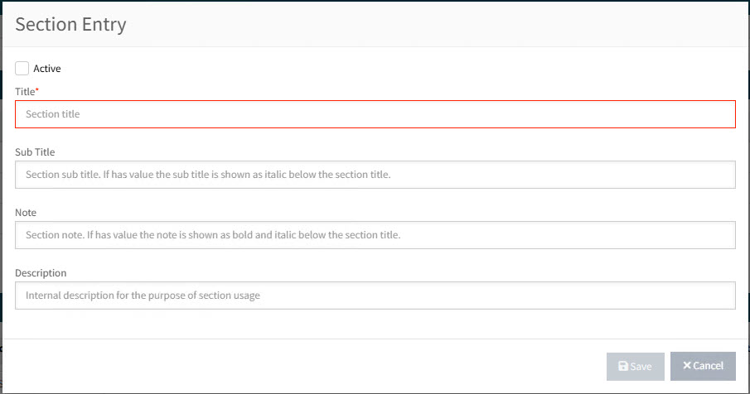Image resolution: width=750 pixels, height=394 pixels.
Task: Click the floppy disk icon on Save
Action: click(x=623, y=367)
